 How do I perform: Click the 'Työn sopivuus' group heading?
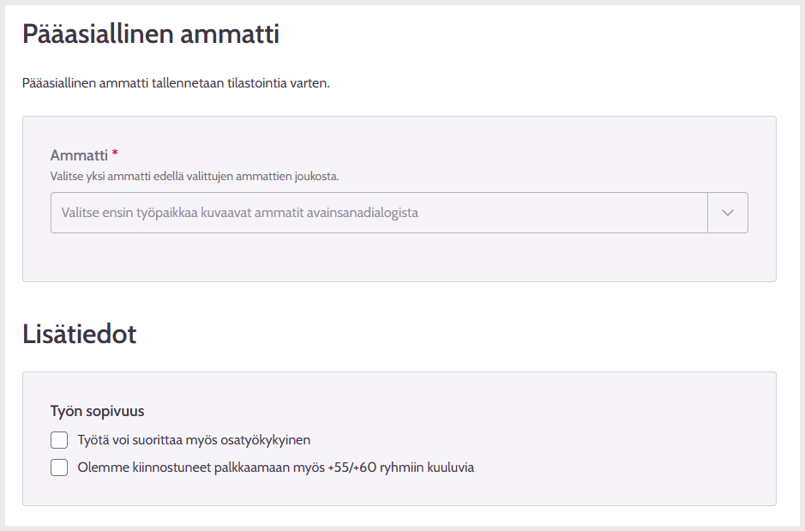point(97,411)
